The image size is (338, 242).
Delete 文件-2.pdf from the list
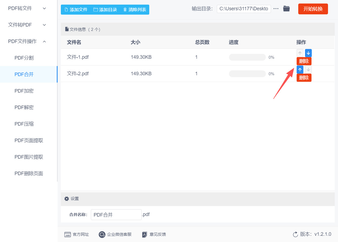click(x=304, y=78)
